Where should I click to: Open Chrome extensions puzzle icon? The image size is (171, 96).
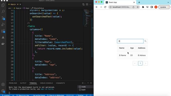(x=143, y=7)
